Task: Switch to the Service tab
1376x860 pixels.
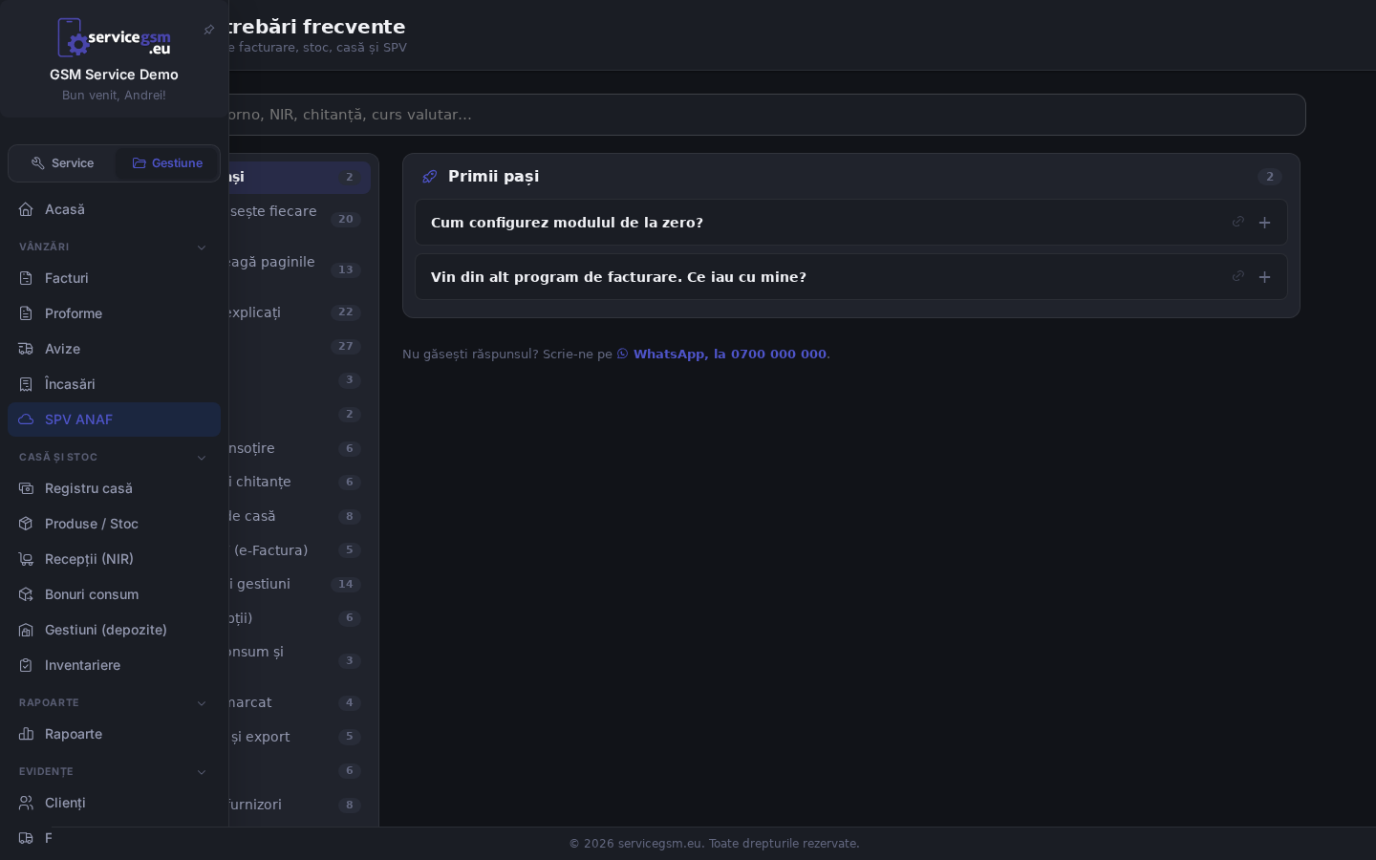Action: point(63,163)
